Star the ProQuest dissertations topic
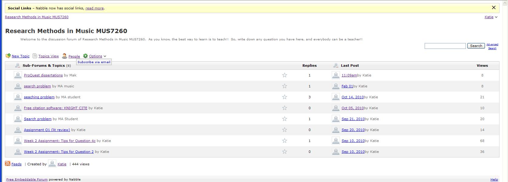 (284, 75)
